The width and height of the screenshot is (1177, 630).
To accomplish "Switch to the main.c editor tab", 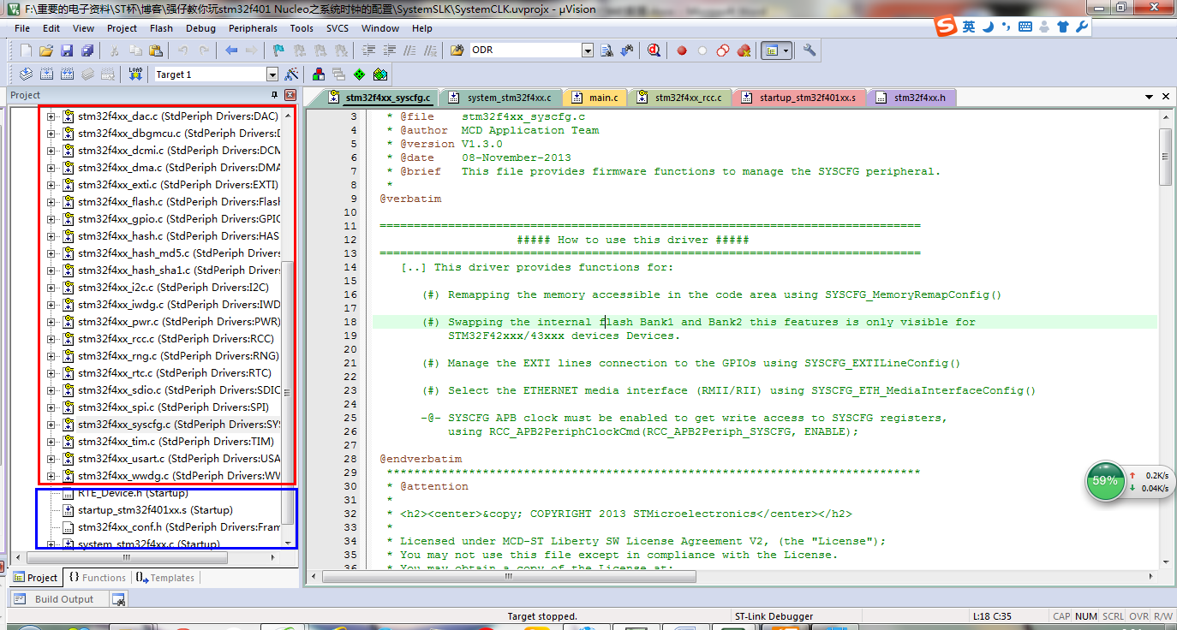I will coord(594,98).
